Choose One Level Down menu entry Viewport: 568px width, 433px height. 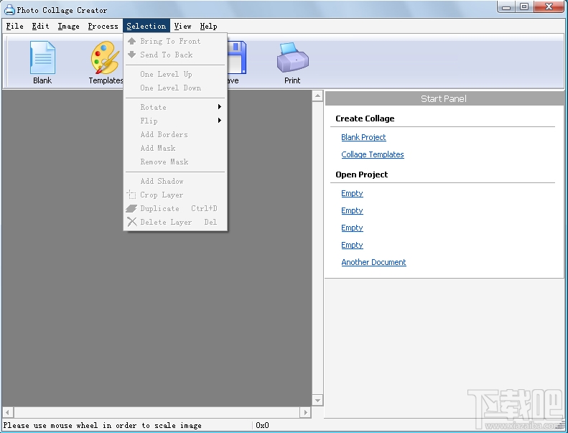(x=175, y=88)
